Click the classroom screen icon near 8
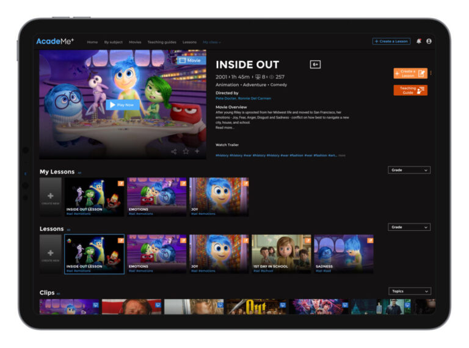This screenshot has height=348, width=469. point(258,77)
